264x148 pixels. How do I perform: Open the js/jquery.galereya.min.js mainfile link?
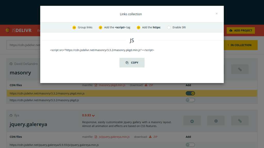tap(114, 137)
